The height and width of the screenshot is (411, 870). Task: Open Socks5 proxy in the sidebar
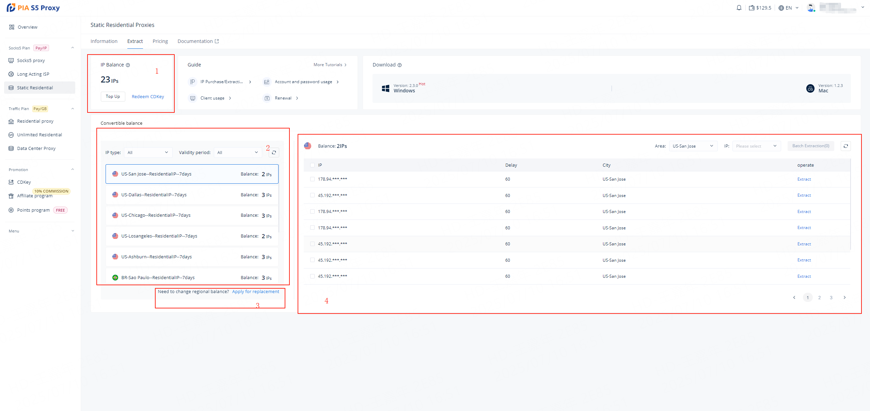(x=31, y=60)
